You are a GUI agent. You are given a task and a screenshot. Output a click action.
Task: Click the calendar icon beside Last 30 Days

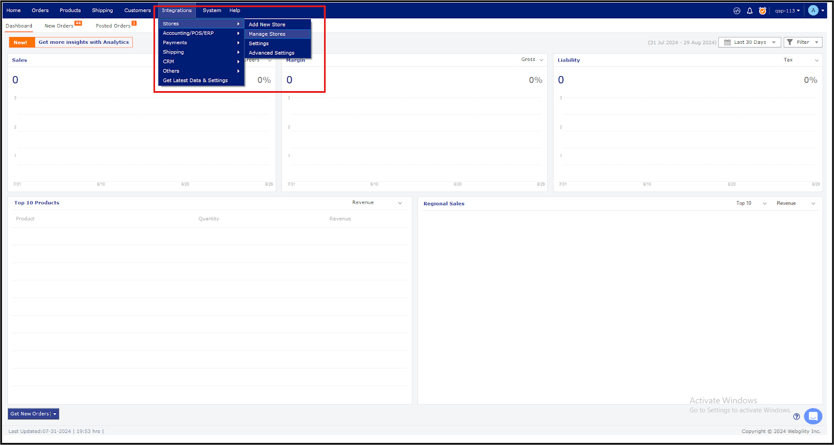pyautogui.click(x=727, y=42)
